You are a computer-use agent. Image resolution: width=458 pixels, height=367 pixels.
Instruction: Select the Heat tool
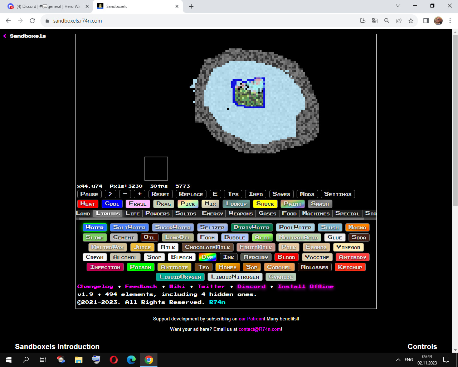pos(87,204)
